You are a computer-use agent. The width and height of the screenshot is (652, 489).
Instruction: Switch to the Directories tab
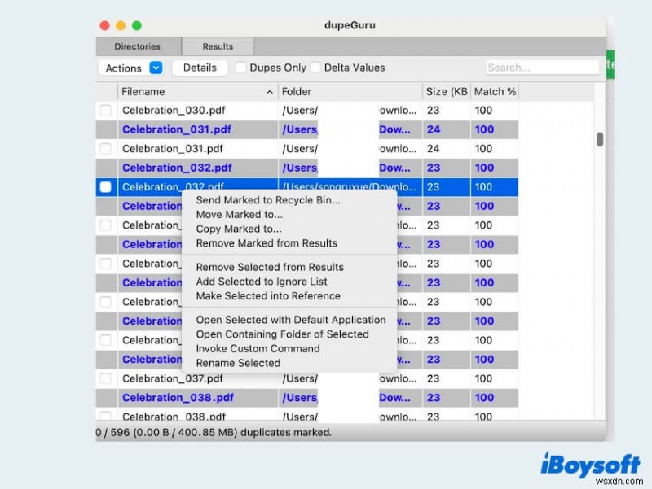pos(137,46)
